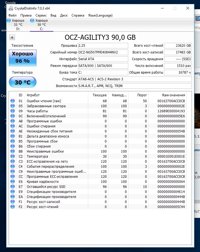
Task: Click status orb for Ресурс хост-записей
Action: (13, 202)
